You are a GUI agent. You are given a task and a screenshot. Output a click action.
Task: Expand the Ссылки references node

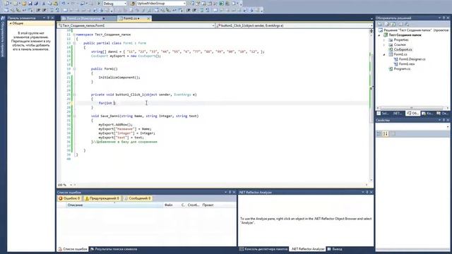pyautogui.click(x=384, y=45)
